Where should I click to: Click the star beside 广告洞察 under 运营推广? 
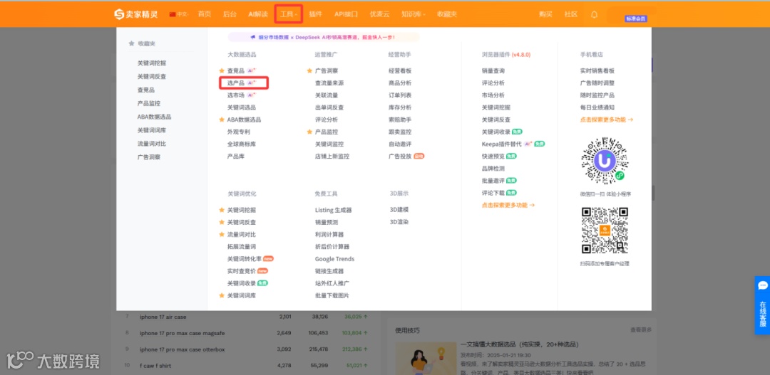pyautogui.click(x=310, y=70)
